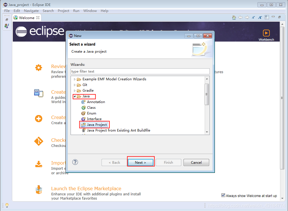Click the wizards list scroll down arrow
Viewport: 288px width, 211px height.
[207, 132]
